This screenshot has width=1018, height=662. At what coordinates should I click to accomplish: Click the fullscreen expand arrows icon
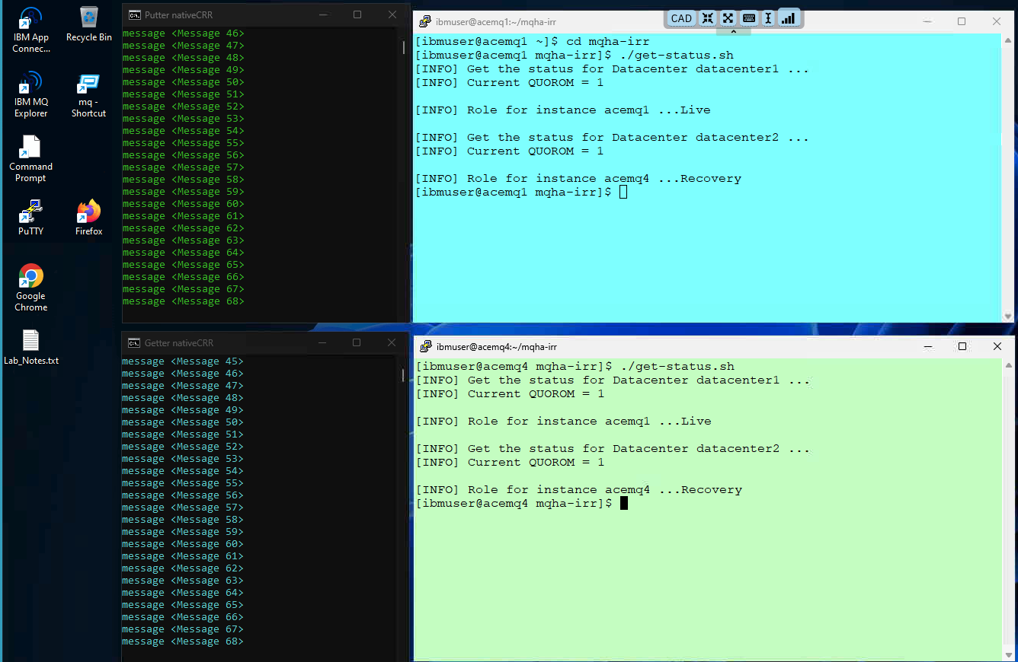[728, 18]
